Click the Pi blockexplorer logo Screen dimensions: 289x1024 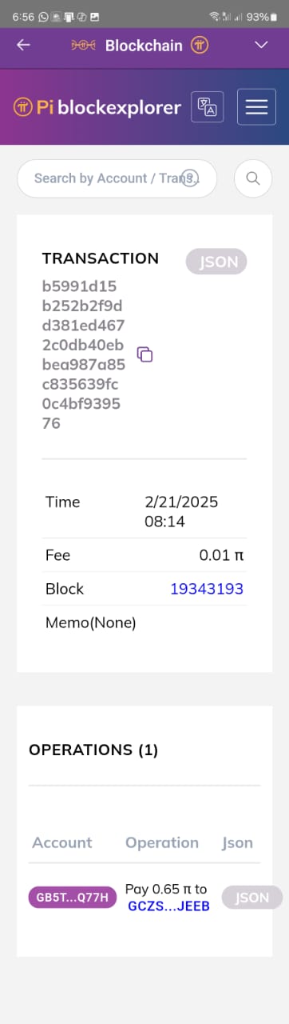[x=97, y=106]
